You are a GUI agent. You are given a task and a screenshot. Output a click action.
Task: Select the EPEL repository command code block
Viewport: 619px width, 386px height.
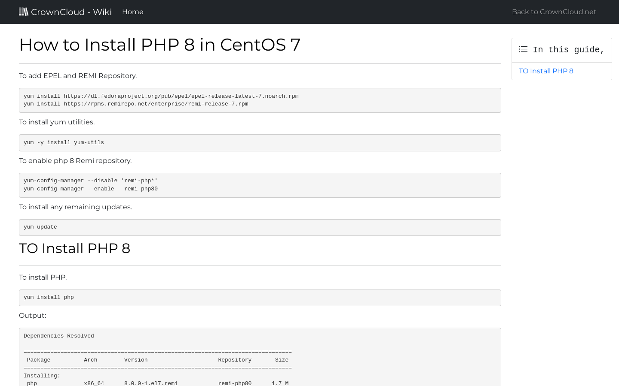260,100
